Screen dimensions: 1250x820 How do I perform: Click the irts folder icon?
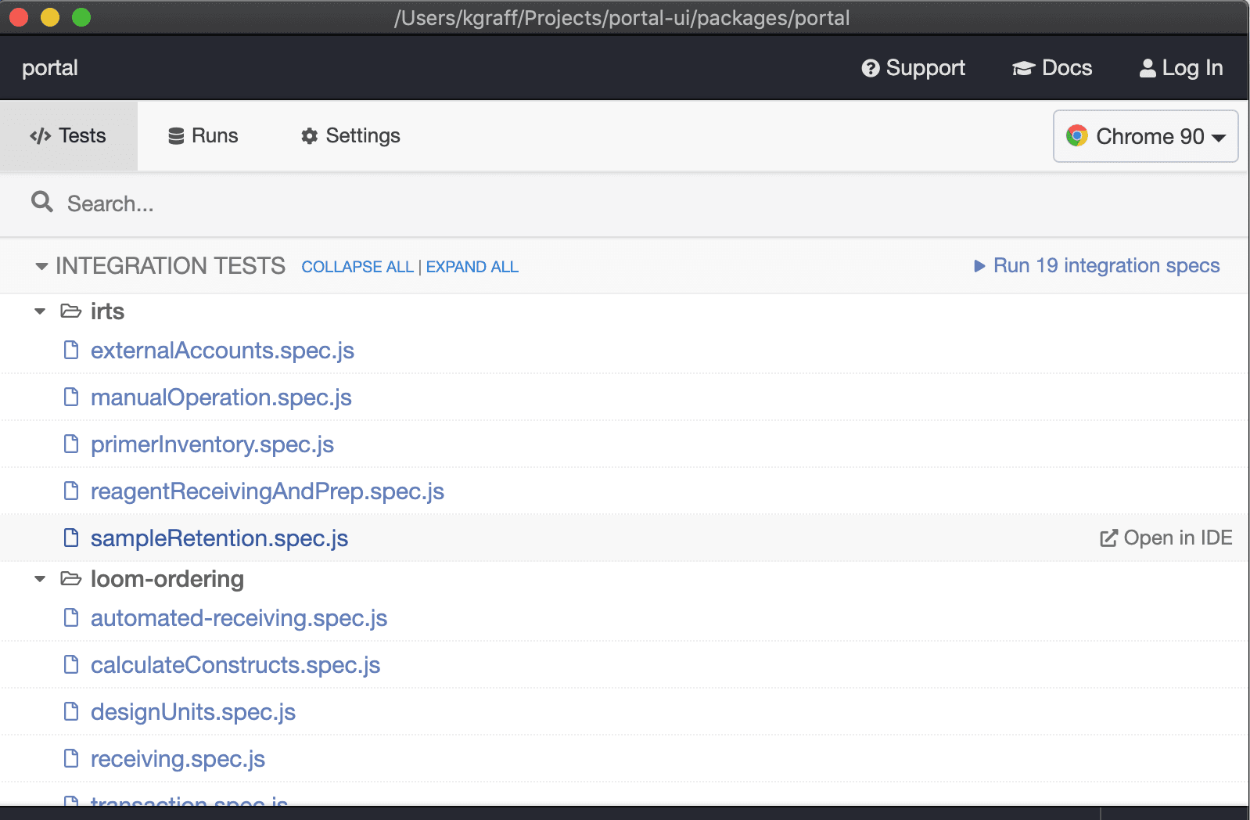click(71, 311)
